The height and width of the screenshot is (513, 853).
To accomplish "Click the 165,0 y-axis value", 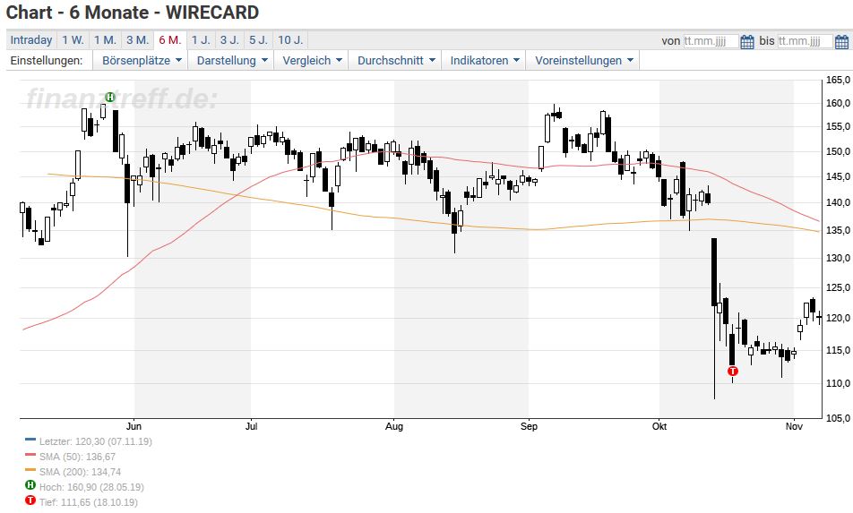I will [839, 81].
